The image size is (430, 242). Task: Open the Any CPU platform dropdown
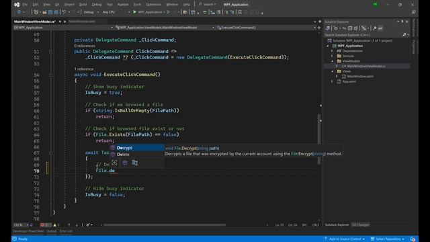pos(116,12)
